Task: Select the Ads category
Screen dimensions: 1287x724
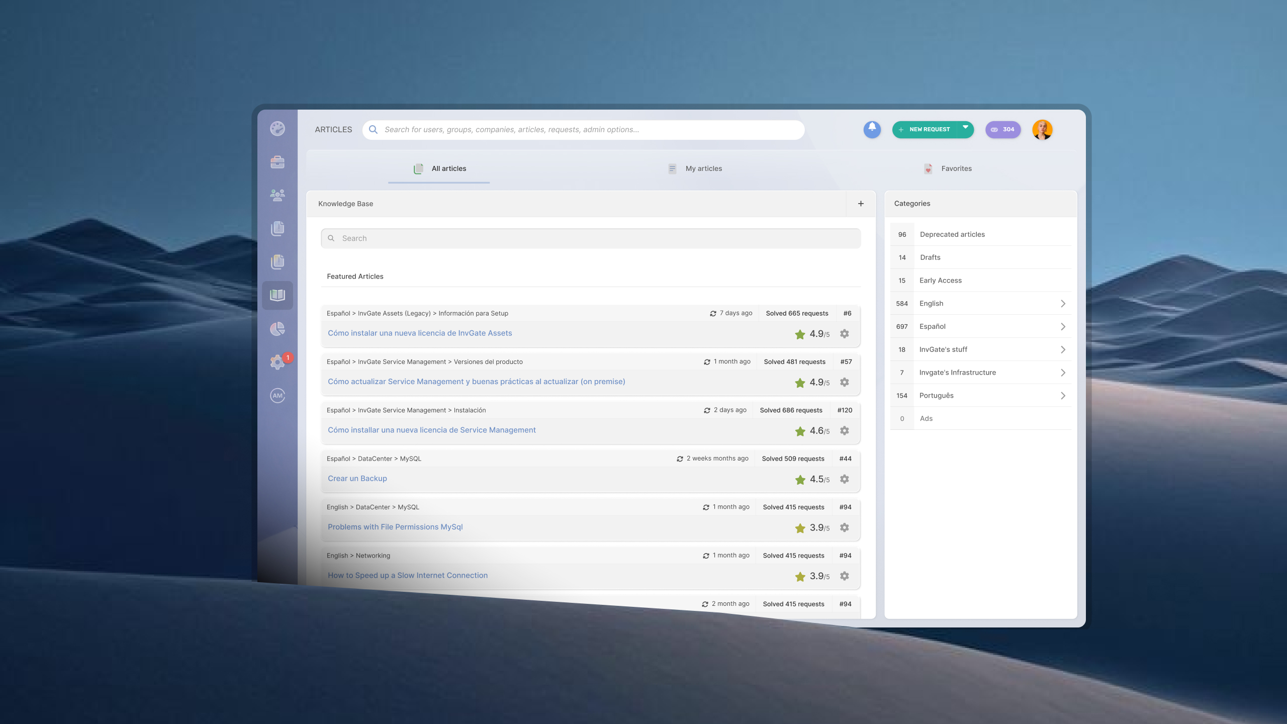Action: 980,418
